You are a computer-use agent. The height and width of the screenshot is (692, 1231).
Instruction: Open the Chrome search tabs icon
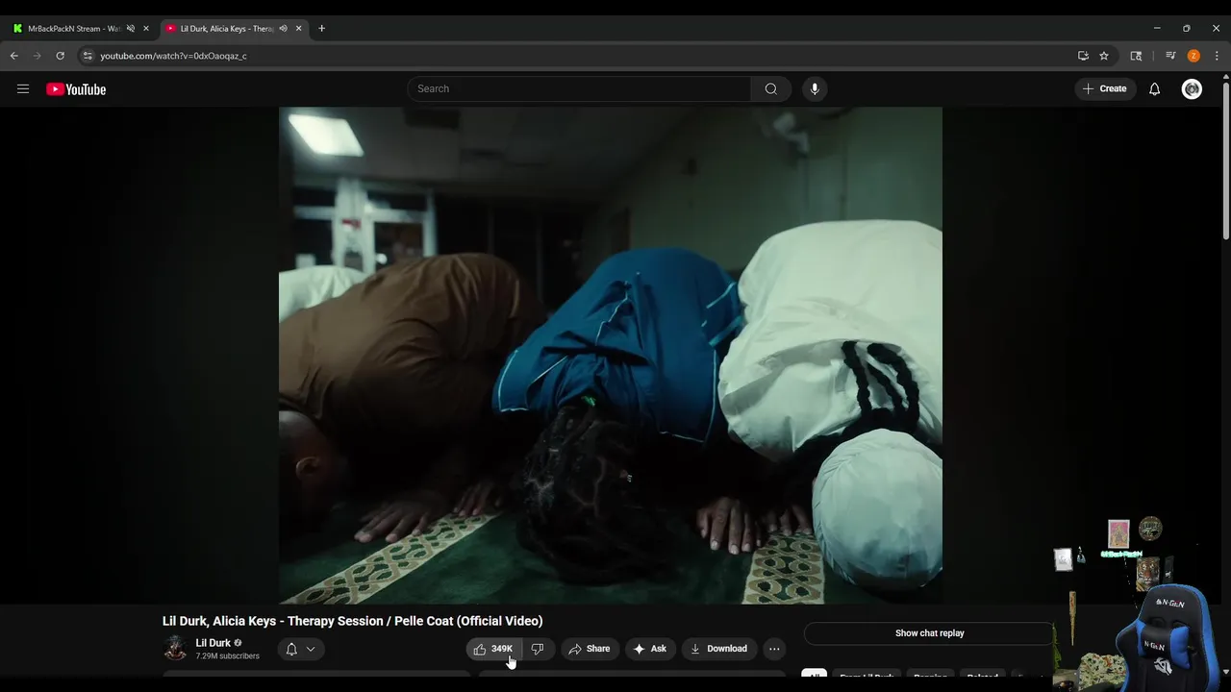[1136, 56]
